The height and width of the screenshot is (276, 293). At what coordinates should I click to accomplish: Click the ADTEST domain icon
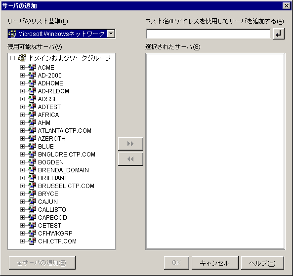pos(32,107)
